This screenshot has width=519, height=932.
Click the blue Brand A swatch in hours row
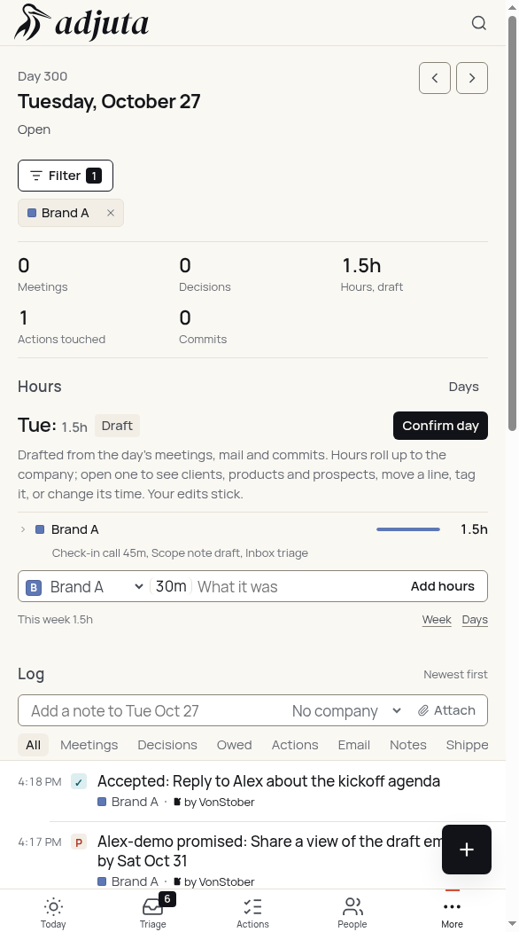click(x=40, y=529)
